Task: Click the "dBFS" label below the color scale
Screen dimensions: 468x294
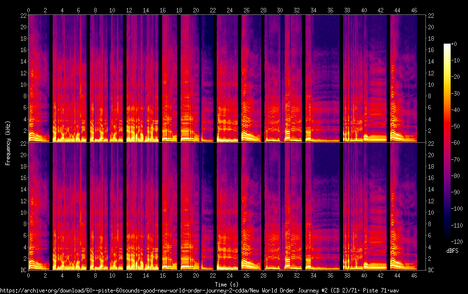Action: pos(452,251)
